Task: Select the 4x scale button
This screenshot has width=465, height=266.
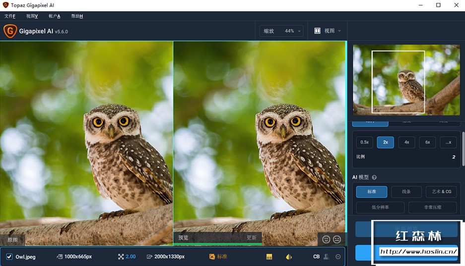Action: pyautogui.click(x=406, y=142)
